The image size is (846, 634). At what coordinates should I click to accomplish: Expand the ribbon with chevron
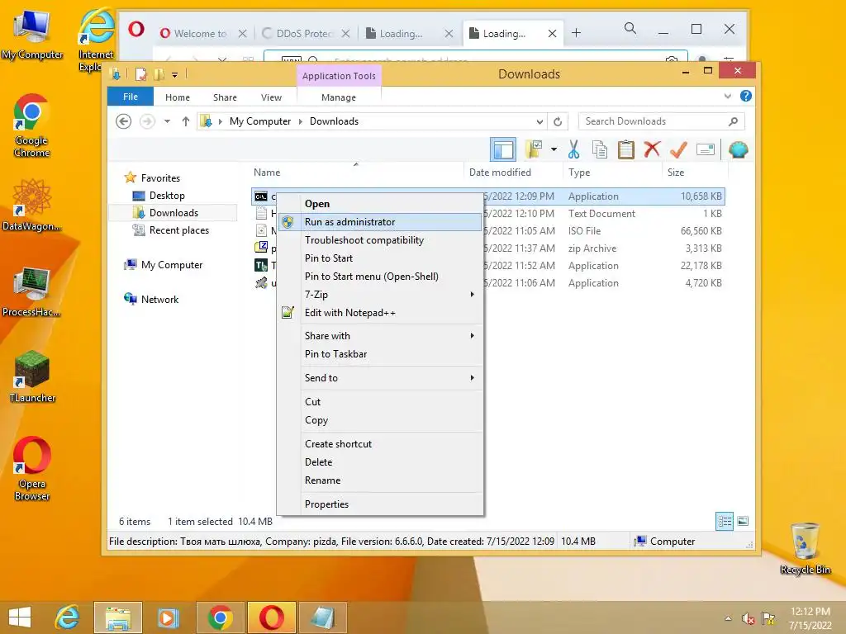coord(727,96)
